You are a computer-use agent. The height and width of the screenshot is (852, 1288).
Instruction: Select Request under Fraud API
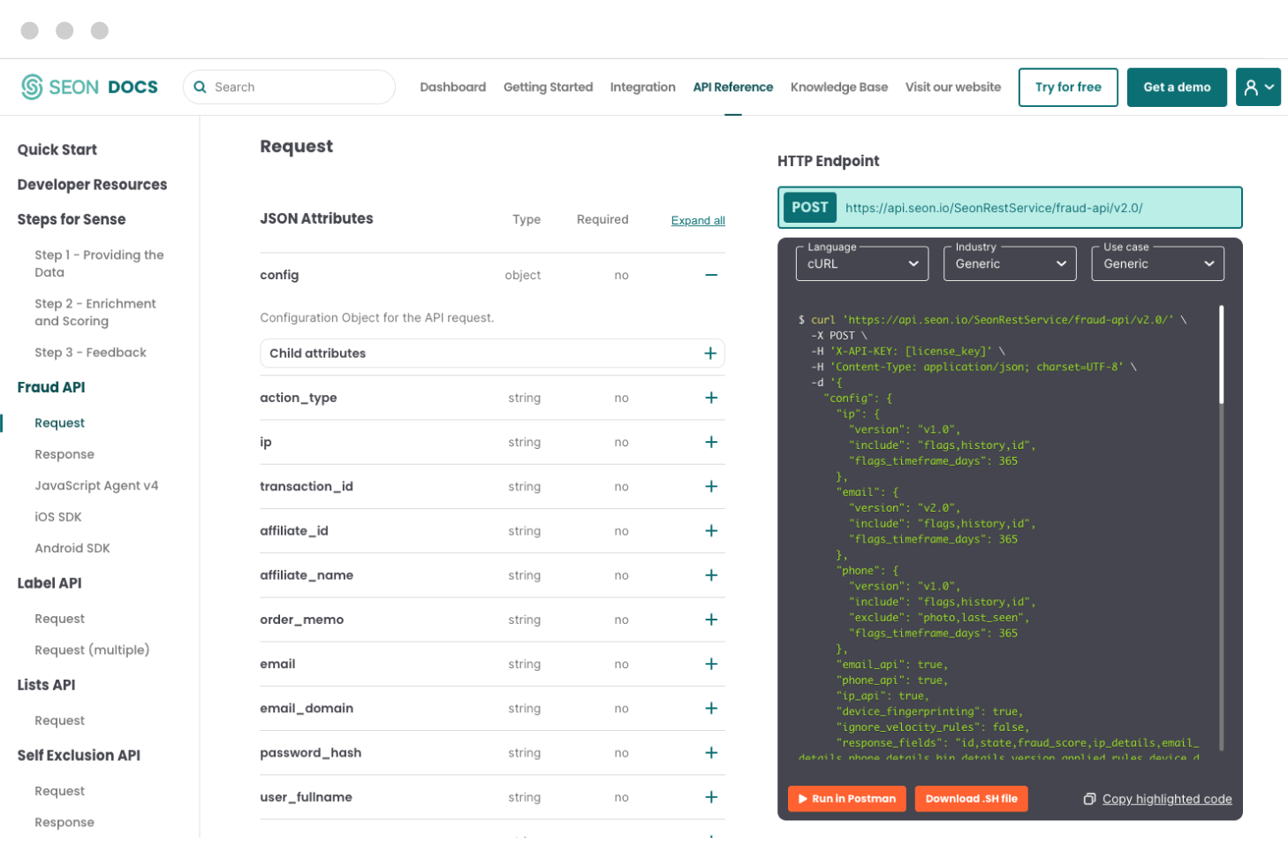point(60,423)
